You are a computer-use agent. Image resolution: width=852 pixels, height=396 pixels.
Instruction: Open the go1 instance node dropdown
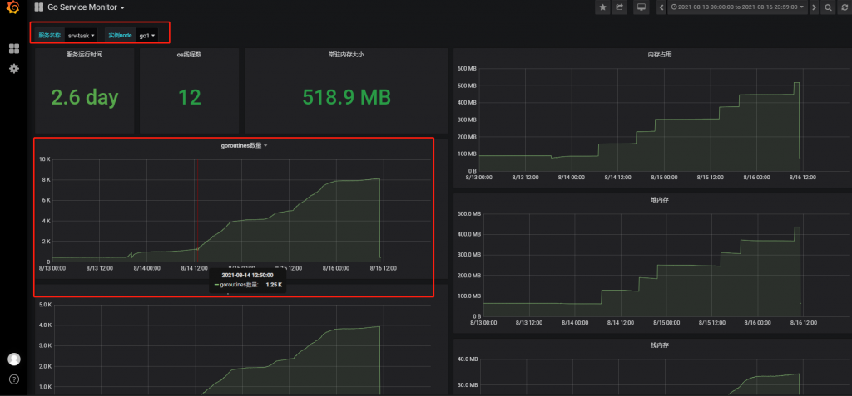coord(146,35)
